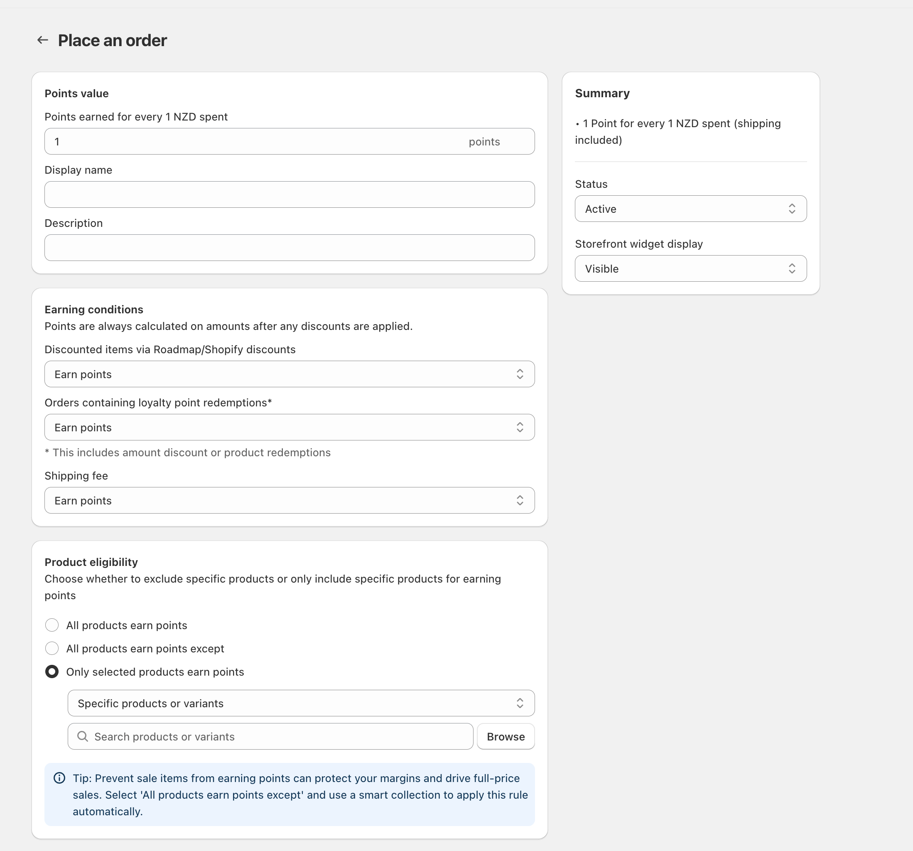Image resolution: width=913 pixels, height=851 pixels.
Task: Choose All products earn points except option
Action: tap(52, 648)
